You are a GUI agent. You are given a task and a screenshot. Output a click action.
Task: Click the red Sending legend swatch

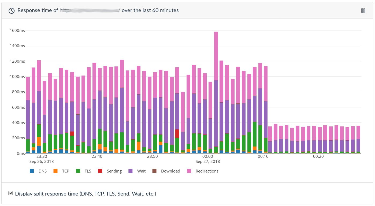(x=101, y=171)
